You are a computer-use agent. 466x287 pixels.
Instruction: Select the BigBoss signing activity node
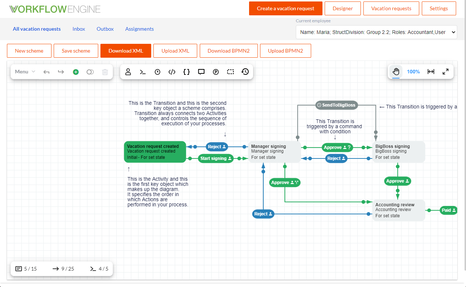[399, 152]
